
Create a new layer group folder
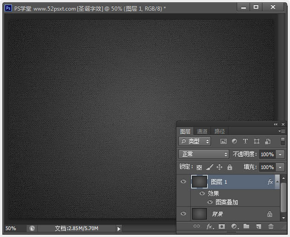pyautogui.click(x=246, y=226)
